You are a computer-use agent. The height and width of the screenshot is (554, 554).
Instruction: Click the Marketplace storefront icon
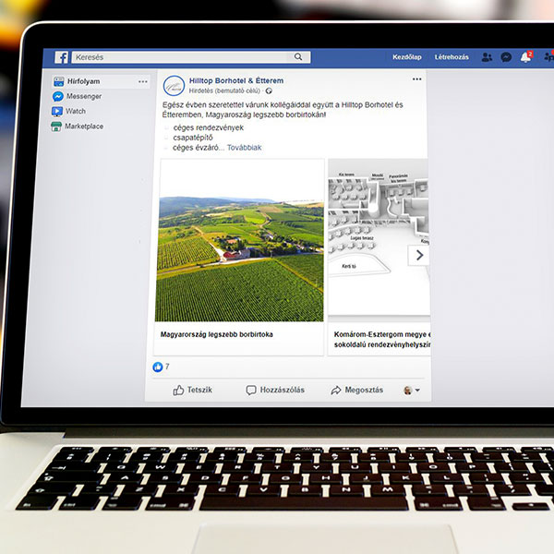click(56, 126)
